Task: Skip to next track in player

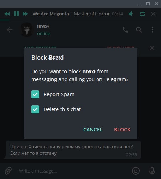Action: point(25,14)
